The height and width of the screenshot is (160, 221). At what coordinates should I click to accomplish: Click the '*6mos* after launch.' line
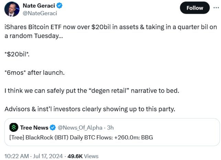34,72
